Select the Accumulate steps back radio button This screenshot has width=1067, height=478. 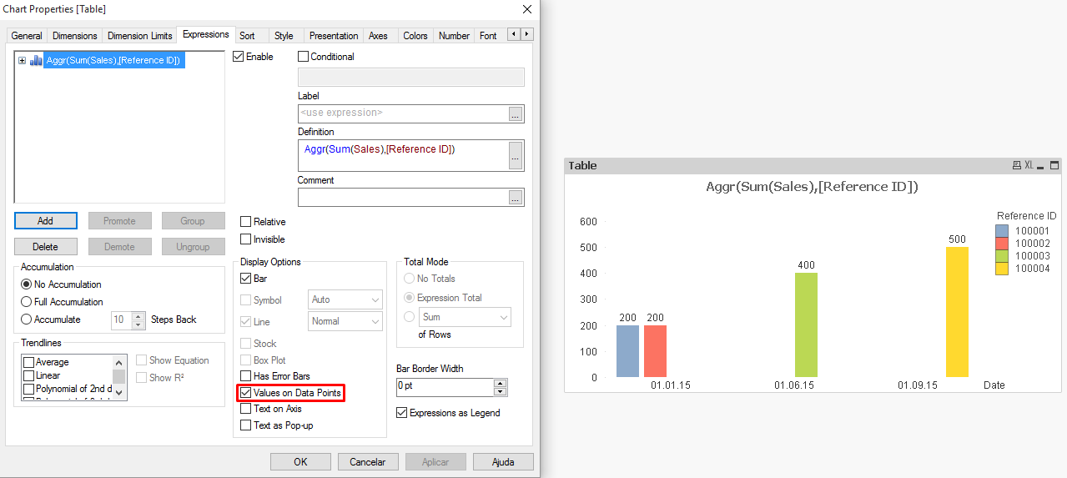27,320
